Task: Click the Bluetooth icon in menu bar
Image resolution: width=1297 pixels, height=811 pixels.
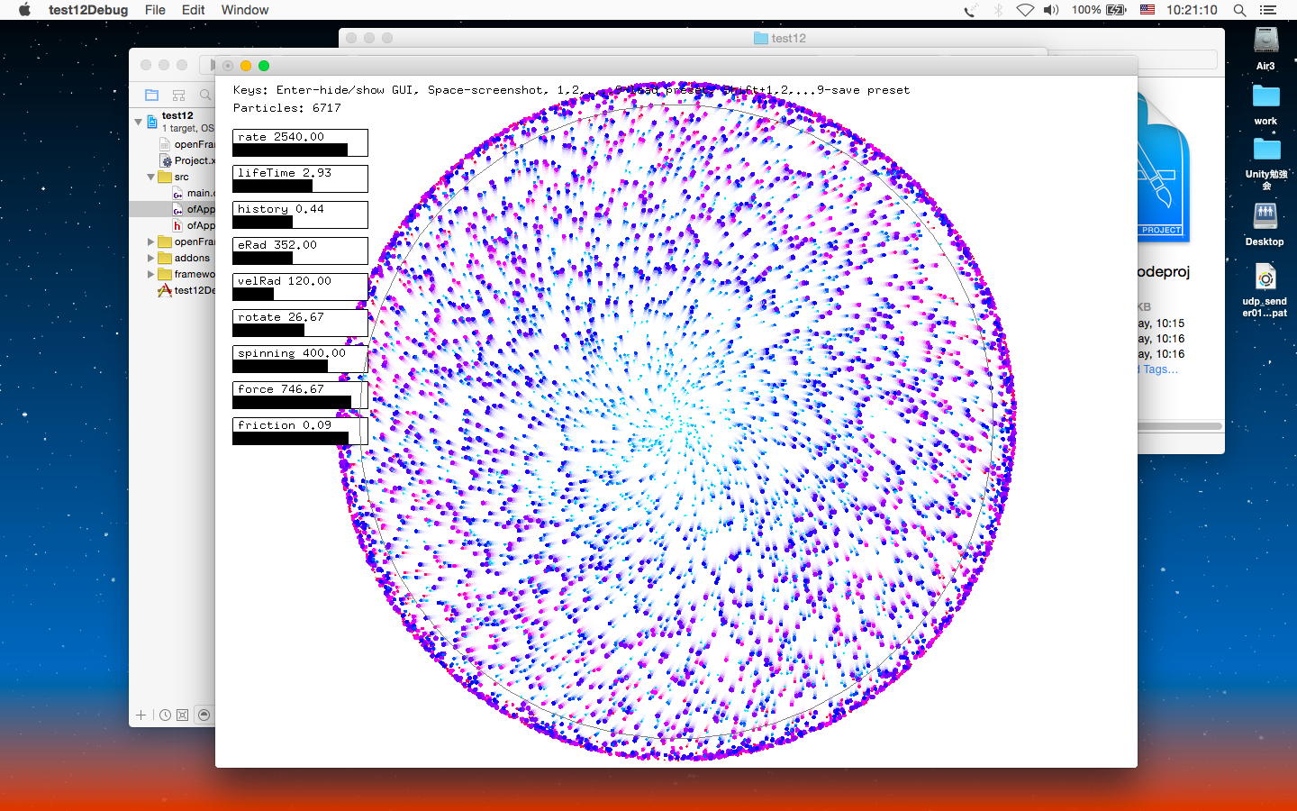Action: click(x=998, y=10)
